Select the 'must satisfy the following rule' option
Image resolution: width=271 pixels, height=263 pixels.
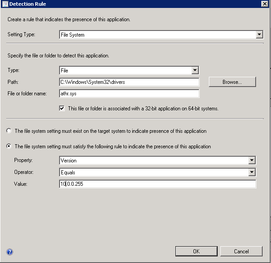click(9, 146)
